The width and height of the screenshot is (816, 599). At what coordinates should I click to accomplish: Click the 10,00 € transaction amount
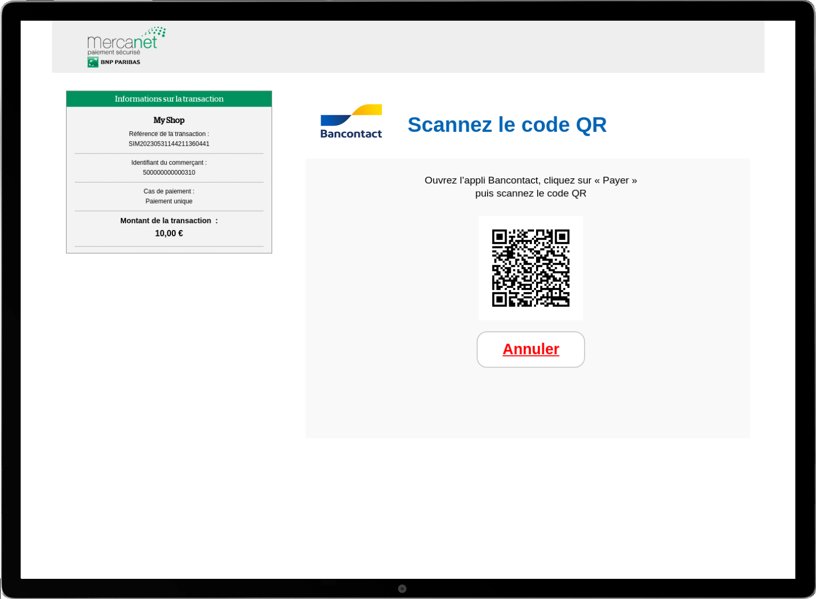tap(169, 233)
